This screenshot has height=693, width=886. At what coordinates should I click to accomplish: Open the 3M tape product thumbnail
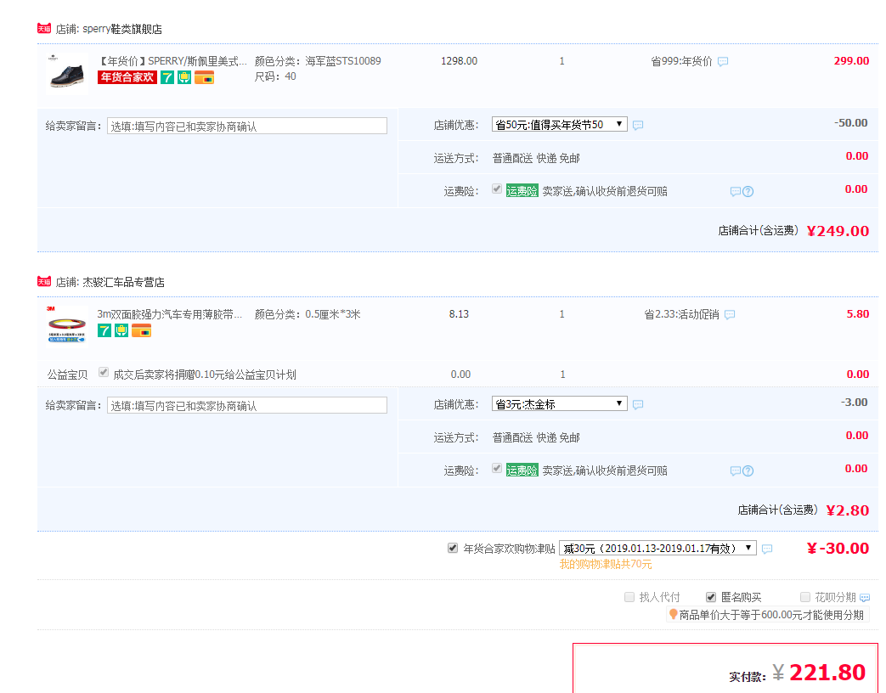tap(67, 325)
